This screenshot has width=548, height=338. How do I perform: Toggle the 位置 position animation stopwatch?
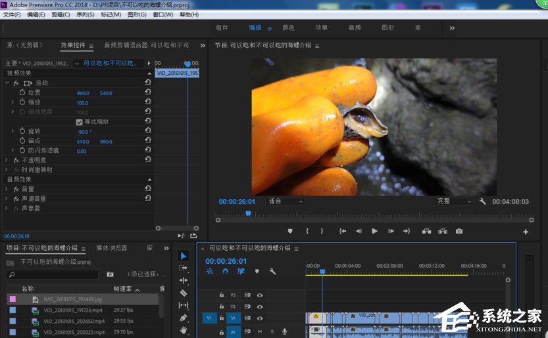[x=22, y=93]
